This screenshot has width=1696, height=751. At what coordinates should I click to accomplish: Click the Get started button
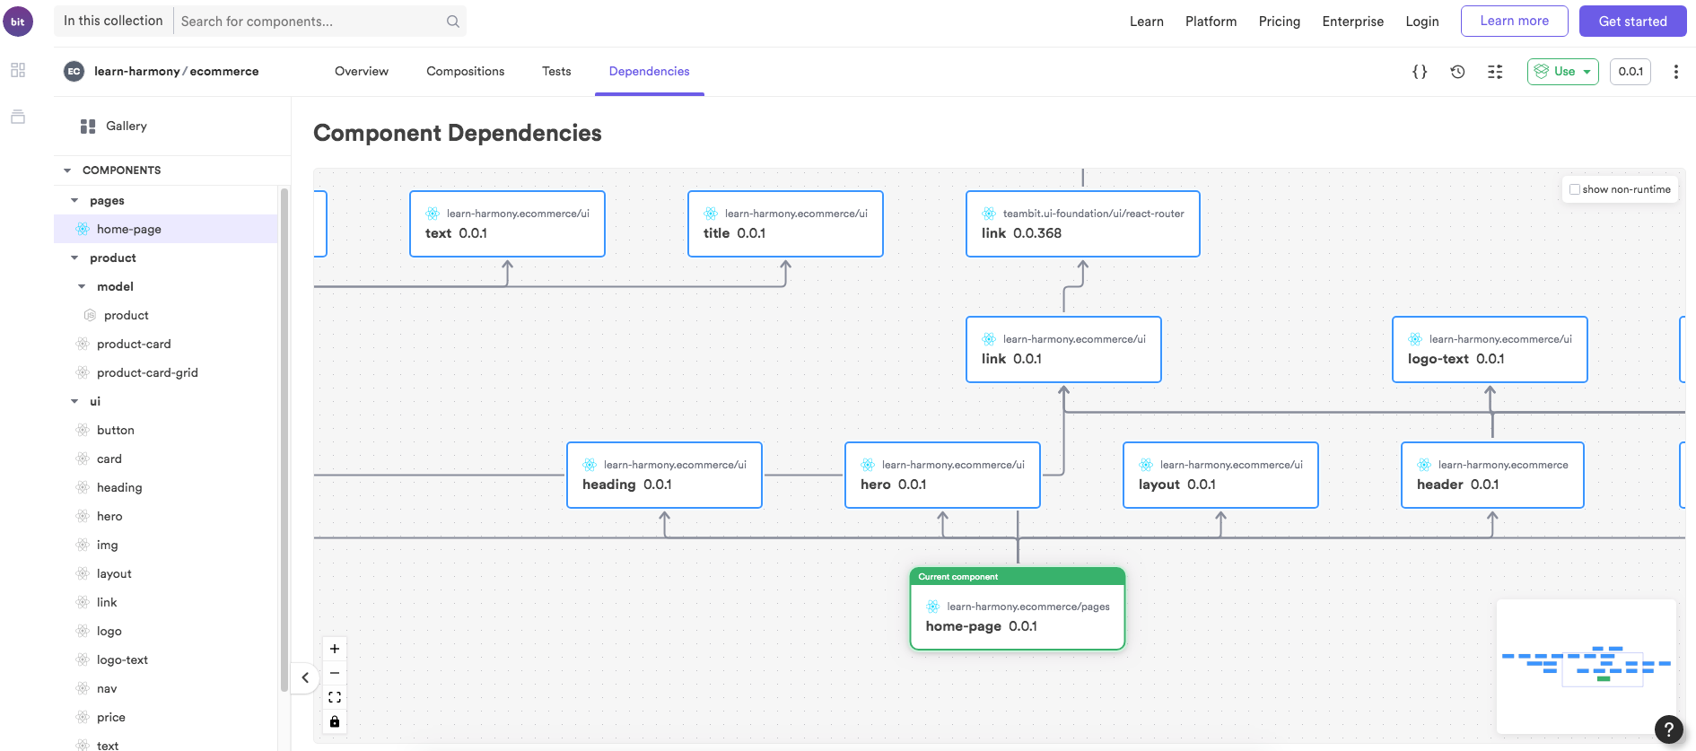tap(1632, 22)
